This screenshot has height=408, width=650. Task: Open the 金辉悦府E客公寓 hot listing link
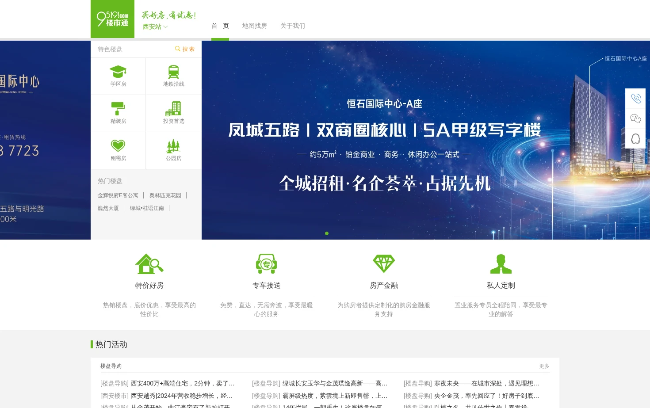[x=118, y=195]
